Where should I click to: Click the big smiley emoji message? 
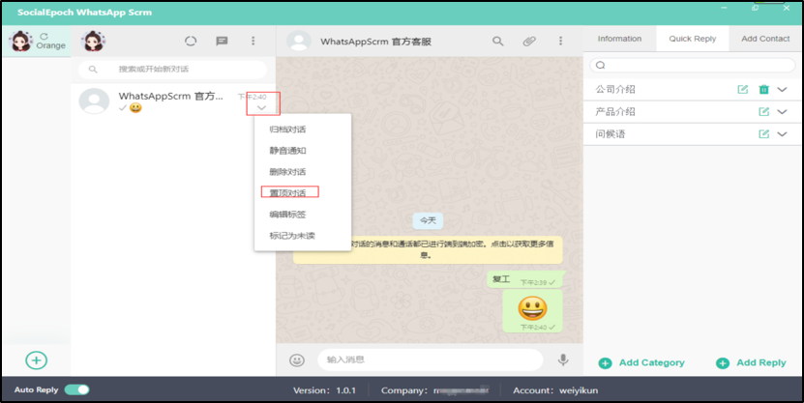[x=532, y=307]
